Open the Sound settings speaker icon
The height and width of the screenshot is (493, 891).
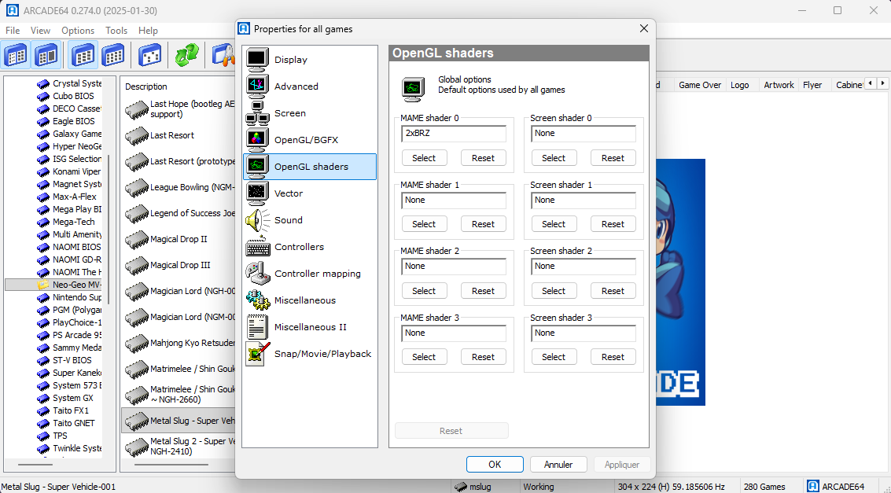tap(257, 220)
